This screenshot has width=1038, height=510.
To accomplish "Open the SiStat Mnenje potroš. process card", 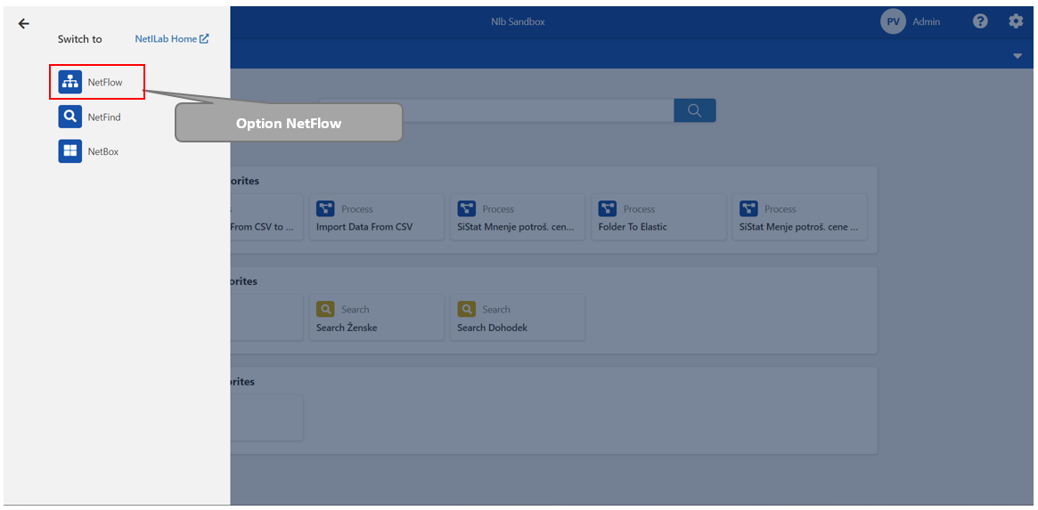I will (517, 218).
